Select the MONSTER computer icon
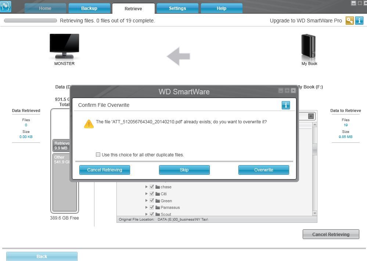 point(64,46)
